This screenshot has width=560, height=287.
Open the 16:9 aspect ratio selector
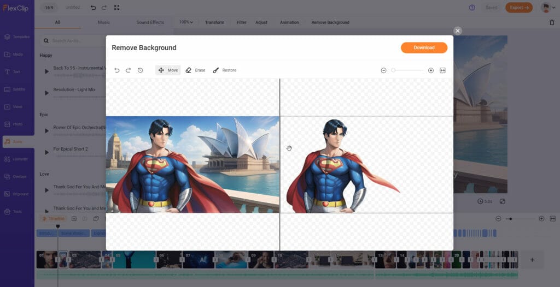pyautogui.click(x=49, y=8)
